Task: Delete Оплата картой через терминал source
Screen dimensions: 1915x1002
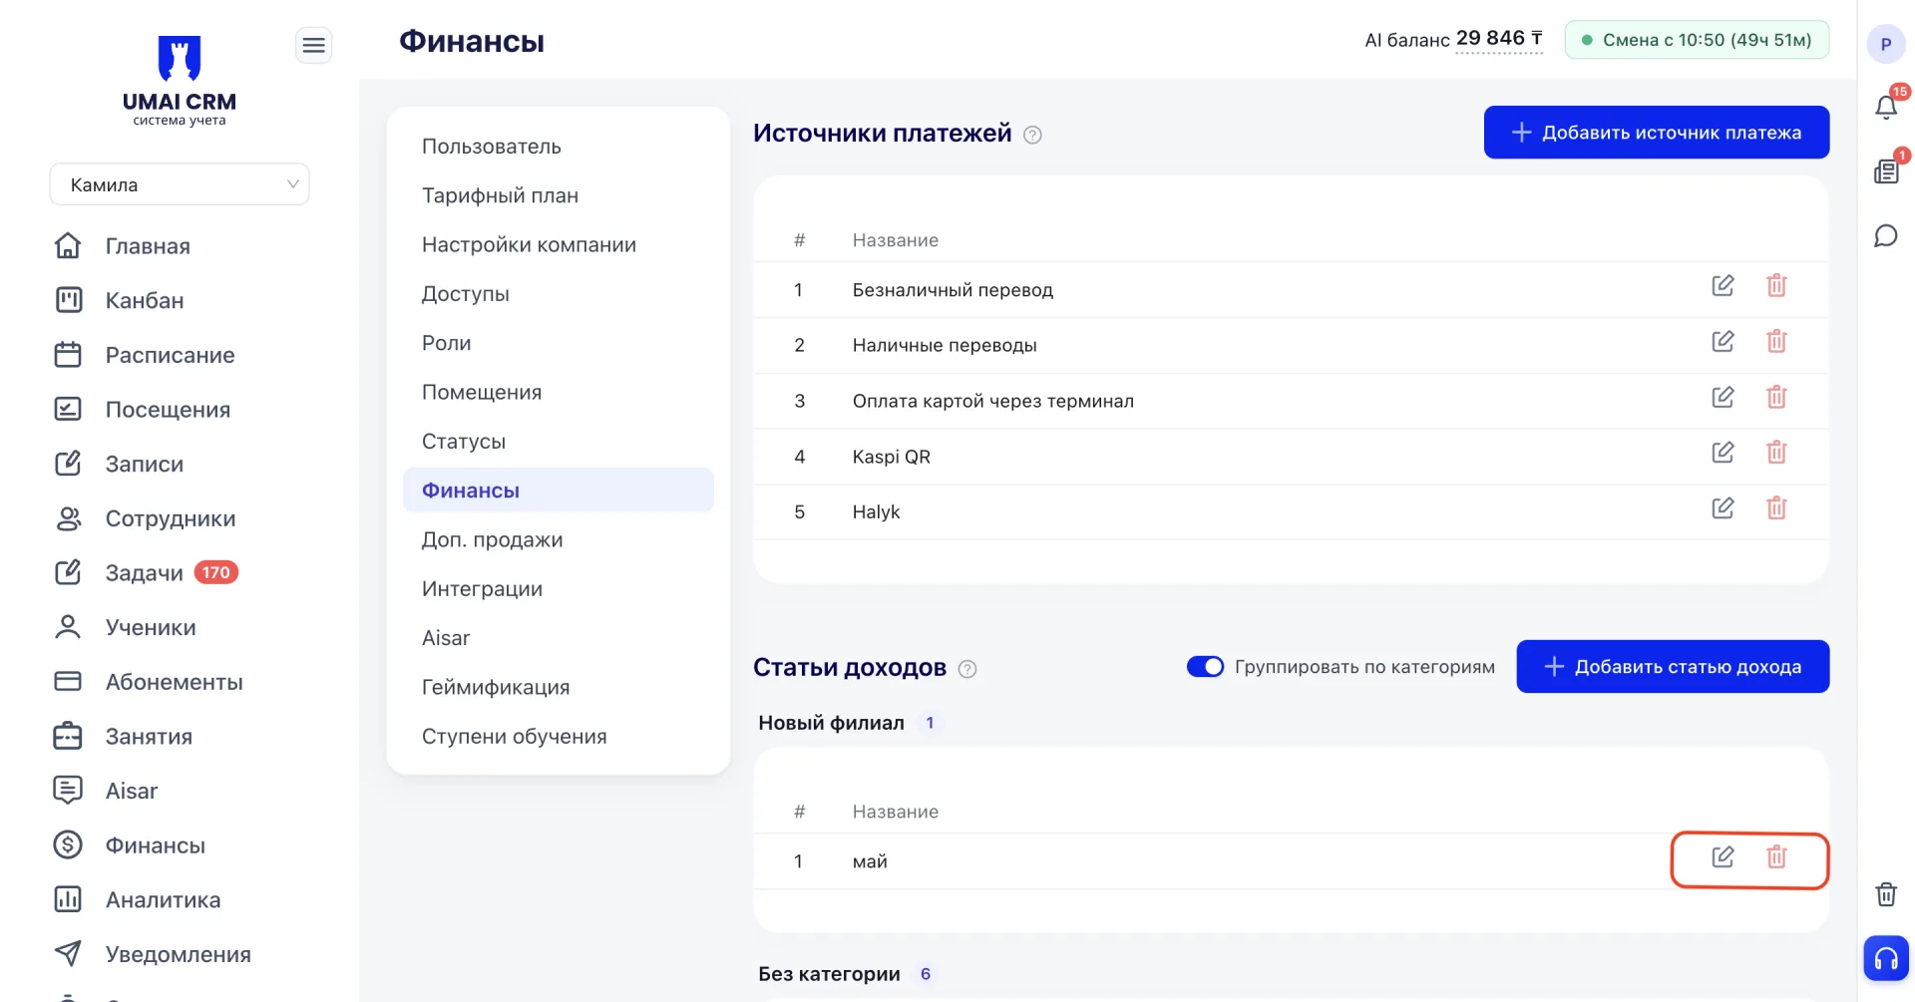Action: click(1776, 398)
